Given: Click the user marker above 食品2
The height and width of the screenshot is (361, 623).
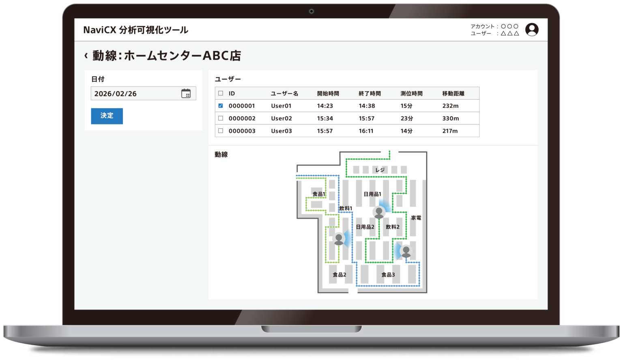Looking at the screenshot, I should [339, 239].
